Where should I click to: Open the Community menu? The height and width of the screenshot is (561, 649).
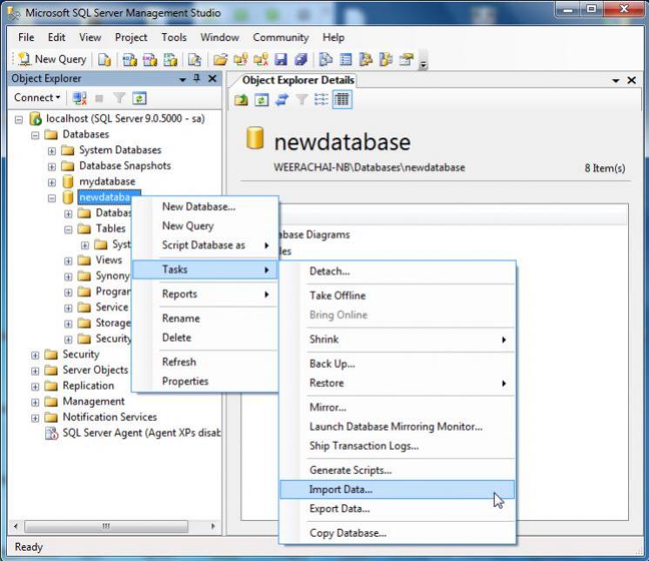tap(281, 37)
